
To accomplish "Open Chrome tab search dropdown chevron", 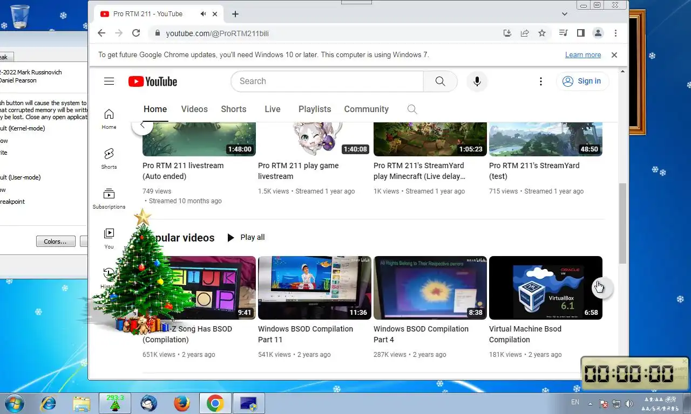I will [565, 14].
